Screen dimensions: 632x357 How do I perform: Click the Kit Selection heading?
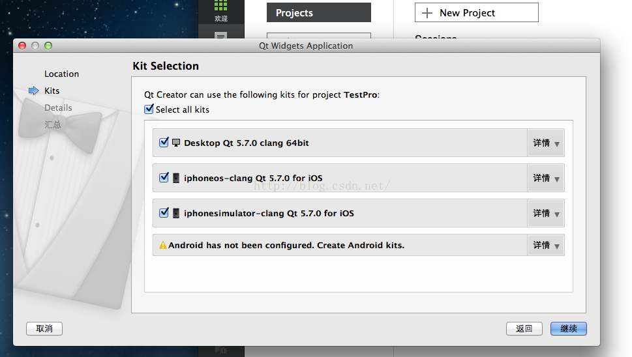166,66
